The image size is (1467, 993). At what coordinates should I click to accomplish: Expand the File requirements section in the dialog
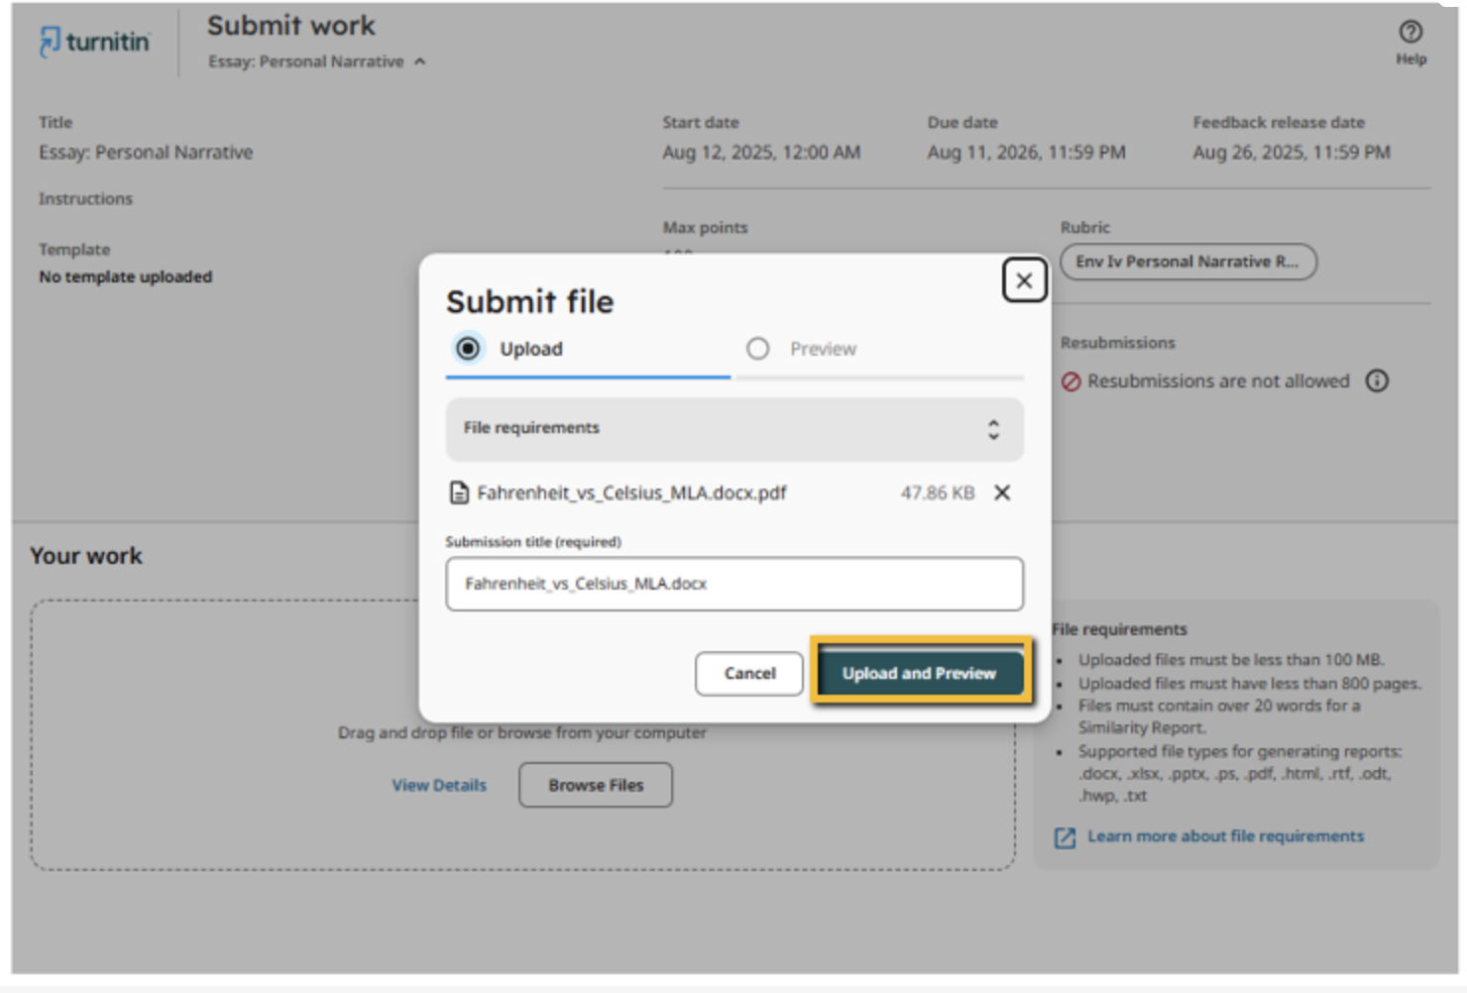click(734, 428)
